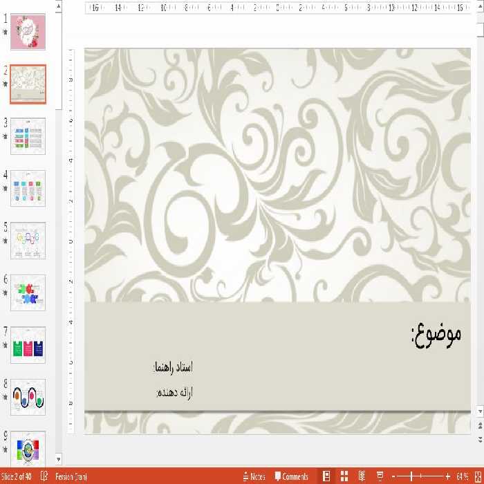Viewport: 484px width, 484px height.
Task: Toggle the Notes pane
Action: click(254, 476)
